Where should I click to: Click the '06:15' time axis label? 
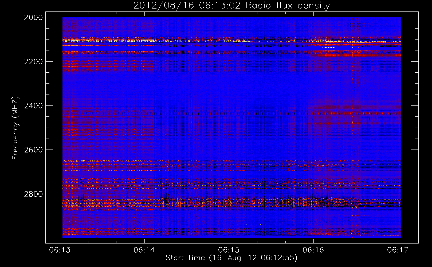[229, 250]
